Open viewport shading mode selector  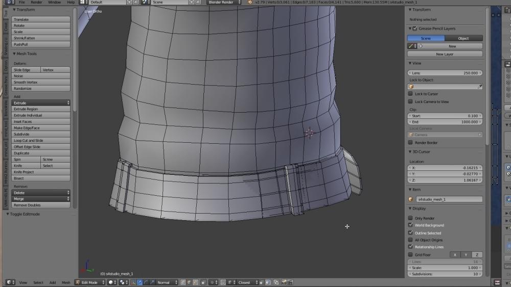tap(112, 282)
